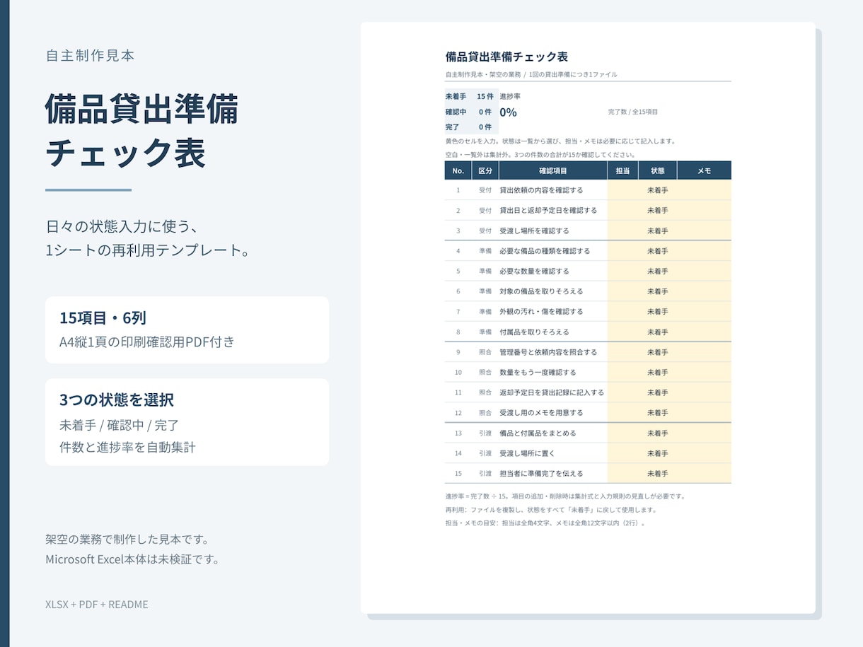
Task: Click row 13 item '備品と付属品をまとめる'
Action: click(538, 433)
